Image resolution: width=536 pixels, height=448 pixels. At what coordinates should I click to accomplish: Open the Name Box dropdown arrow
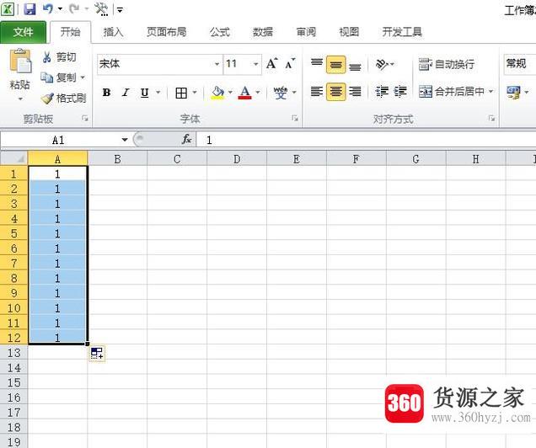(x=125, y=140)
